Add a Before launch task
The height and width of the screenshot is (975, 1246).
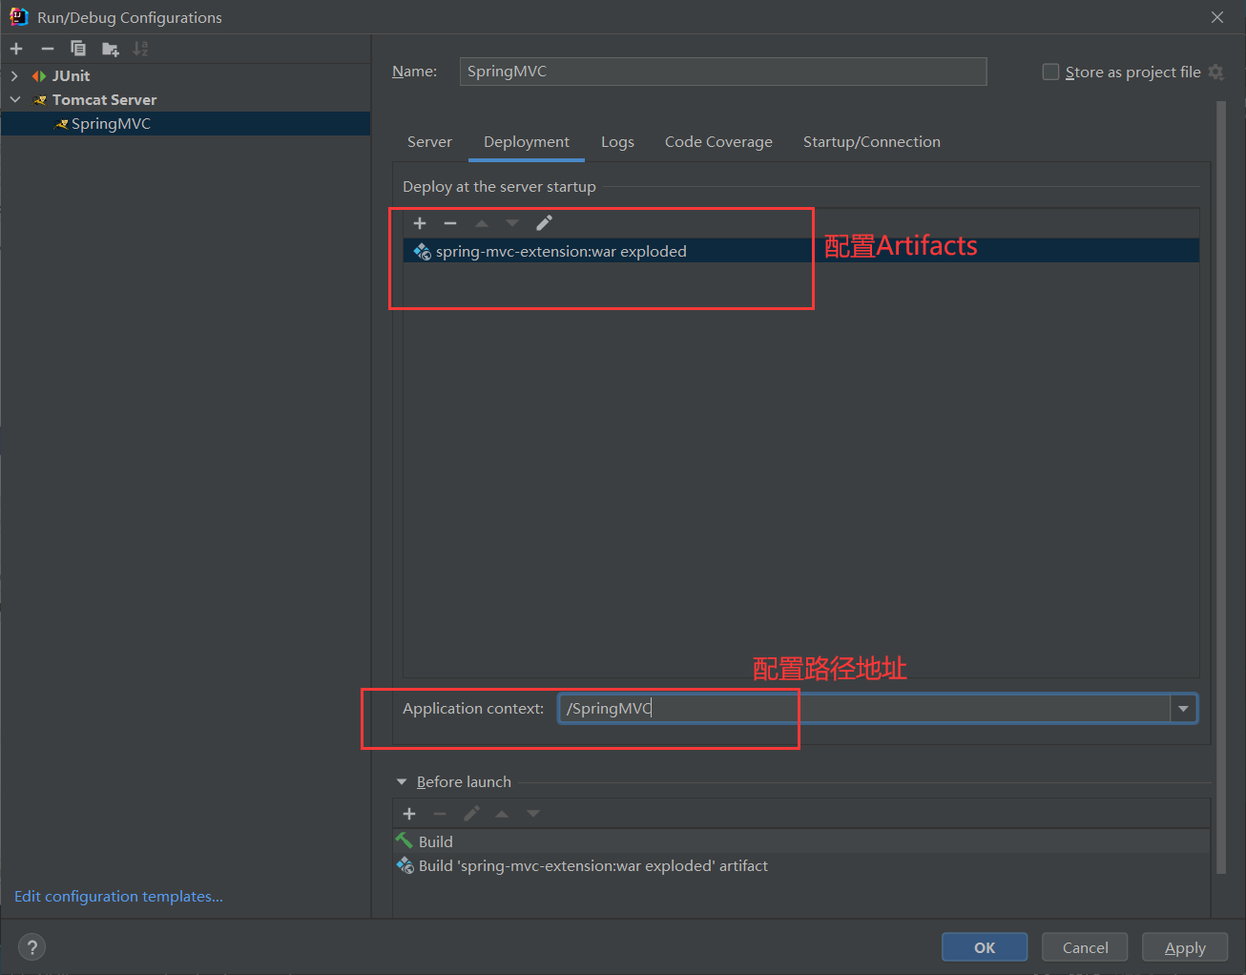(409, 814)
